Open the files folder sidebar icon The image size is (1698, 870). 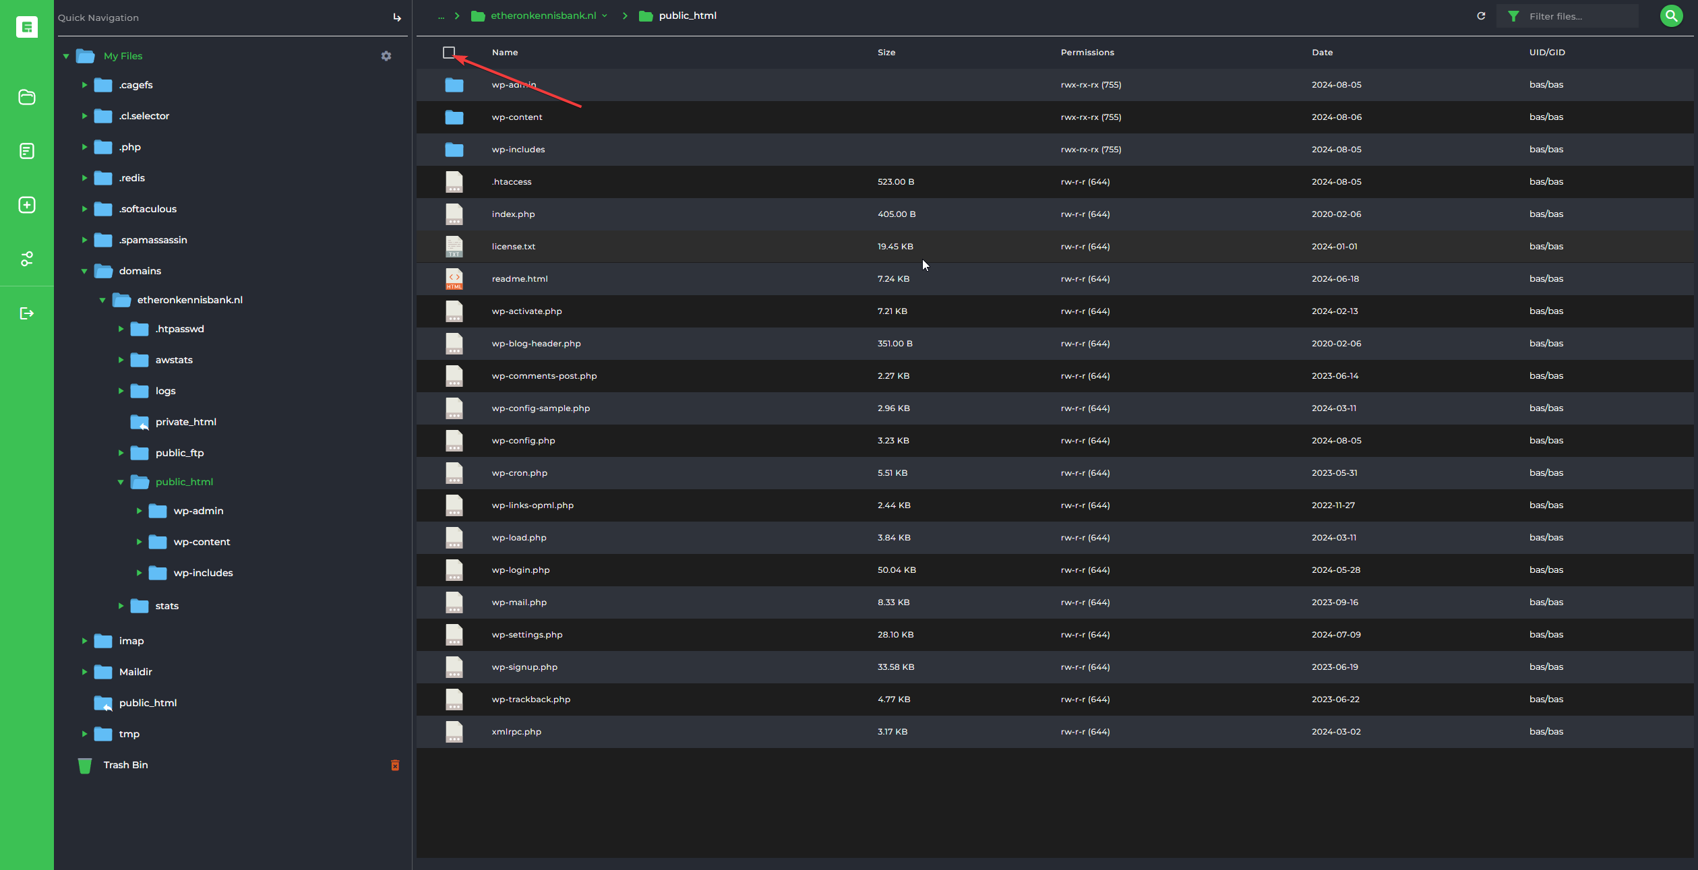coord(27,97)
